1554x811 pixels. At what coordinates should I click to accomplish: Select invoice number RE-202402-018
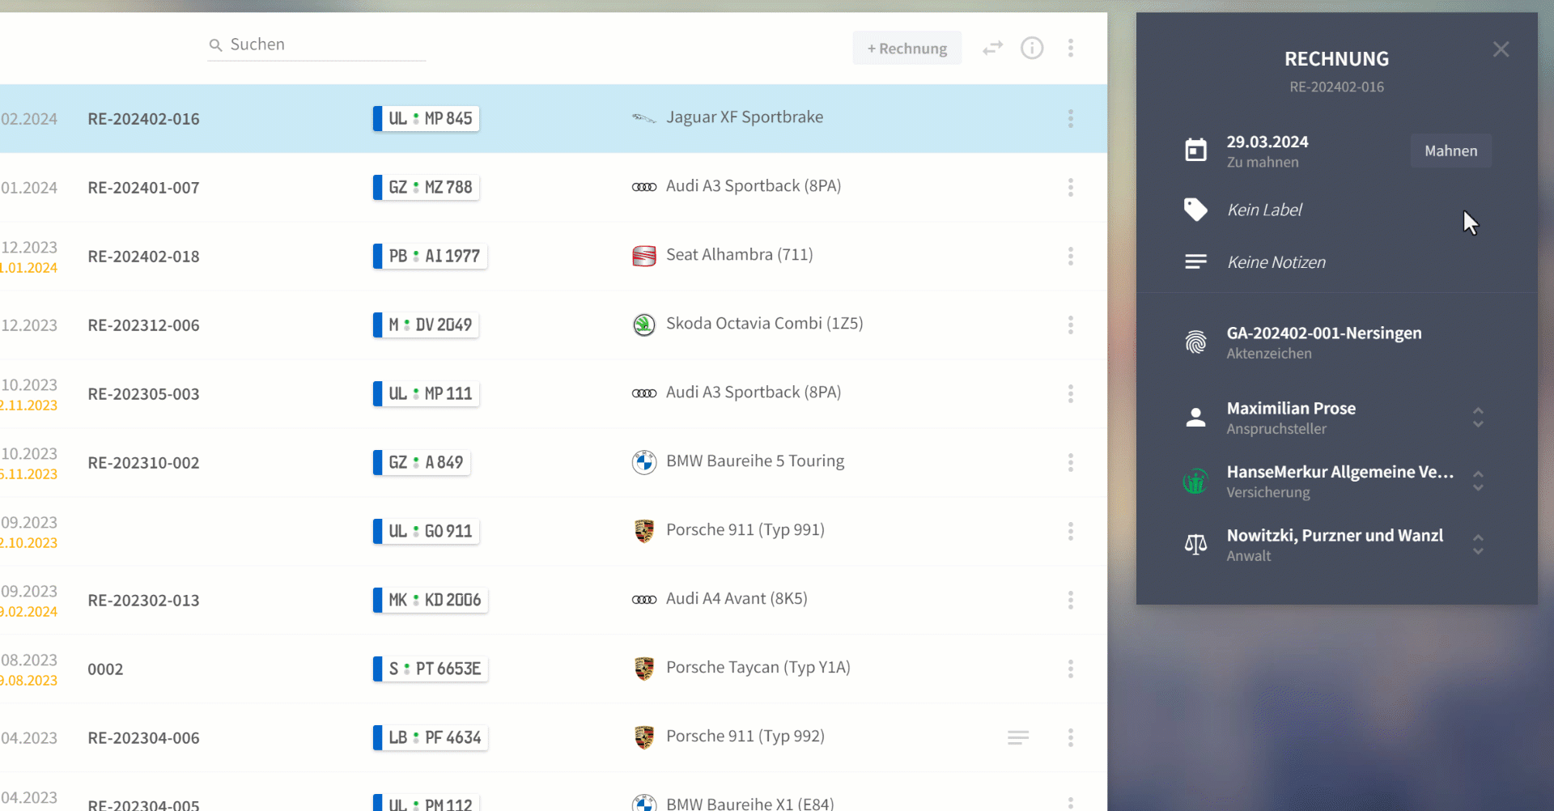coord(143,257)
